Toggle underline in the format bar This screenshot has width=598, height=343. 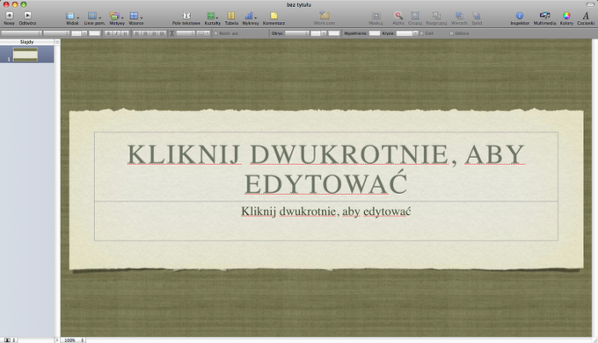tap(125, 33)
